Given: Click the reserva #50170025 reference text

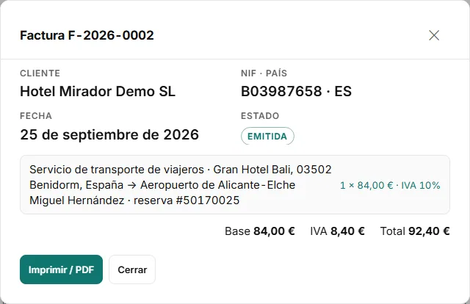Looking at the screenshot, I should tap(187, 200).
